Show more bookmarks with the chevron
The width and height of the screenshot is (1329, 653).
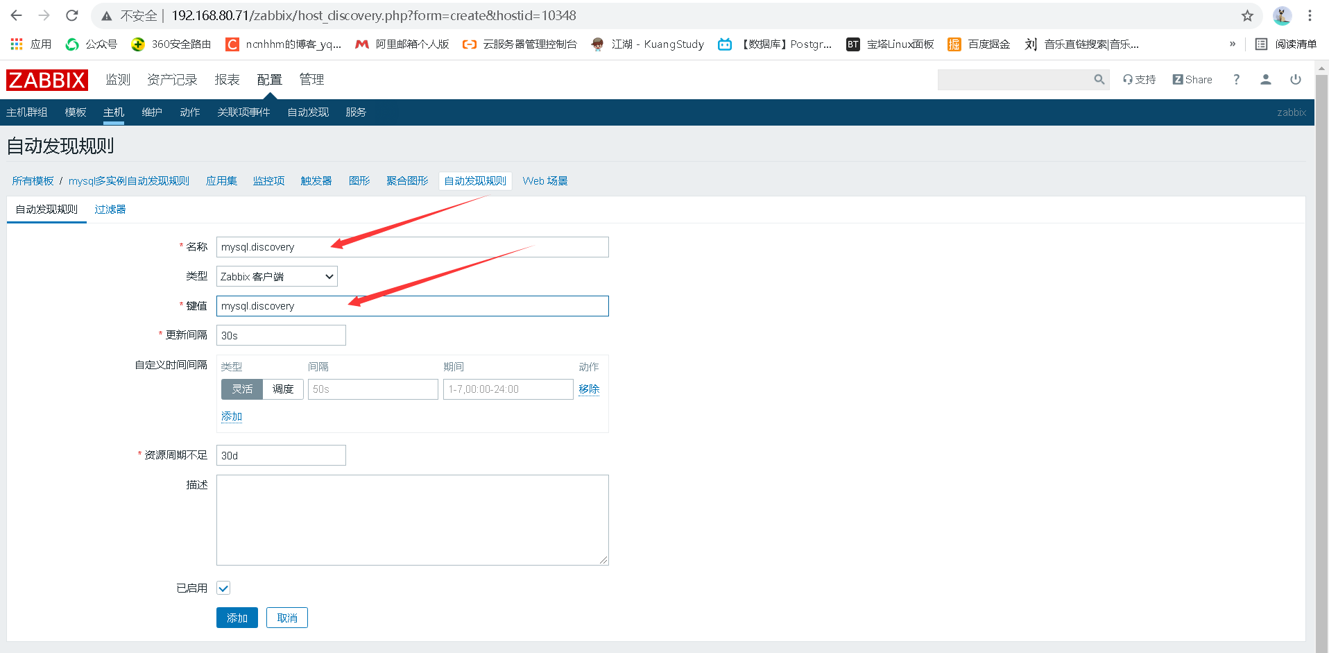pos(1233,44)
